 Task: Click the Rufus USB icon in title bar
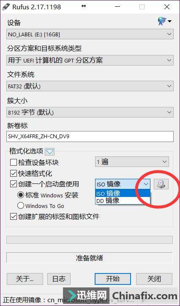(5, 7)
